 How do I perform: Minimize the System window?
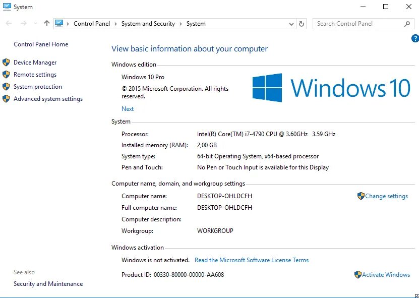pyautogui.click(x=363, y=7)
